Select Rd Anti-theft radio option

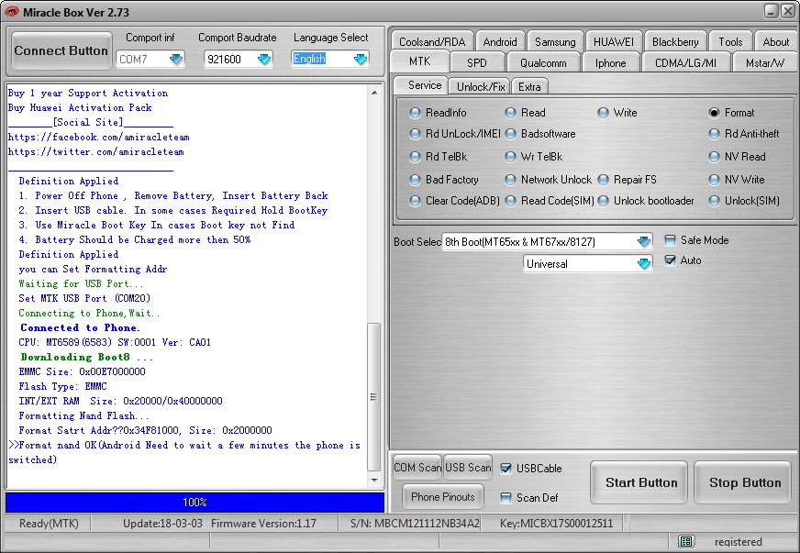coord(715,134)
